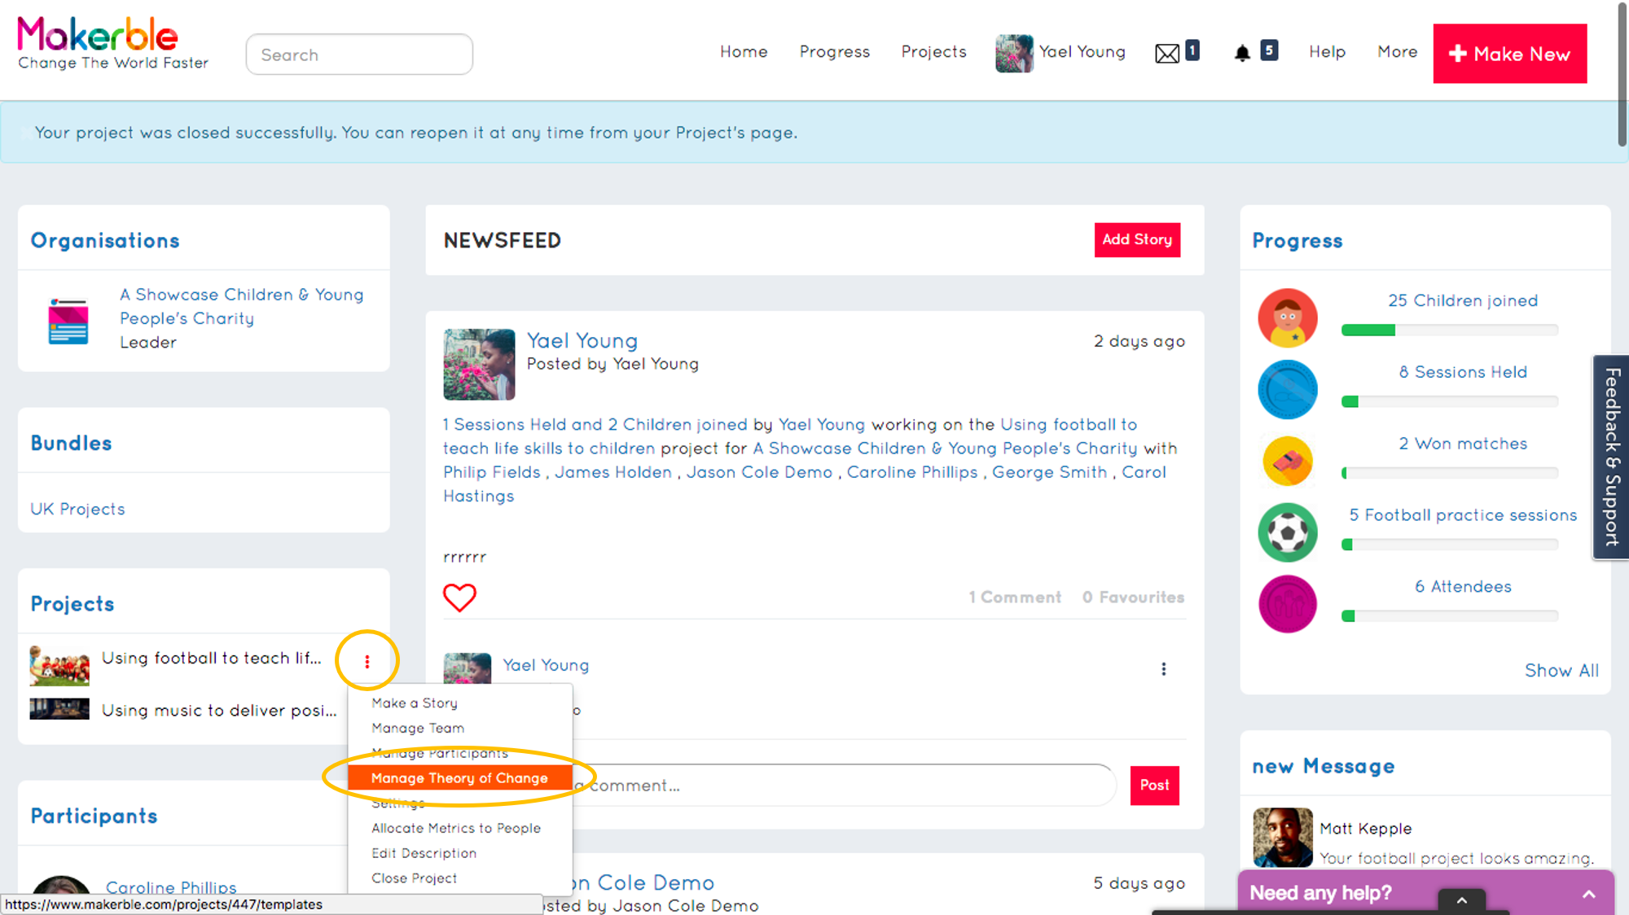
Task: Click the Showcase Charity organisation icon
Action: pyautogui.click(x=68, y=321)
